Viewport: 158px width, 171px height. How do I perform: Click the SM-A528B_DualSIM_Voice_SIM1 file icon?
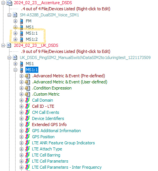pyautogui.click(x=15, y=15)
